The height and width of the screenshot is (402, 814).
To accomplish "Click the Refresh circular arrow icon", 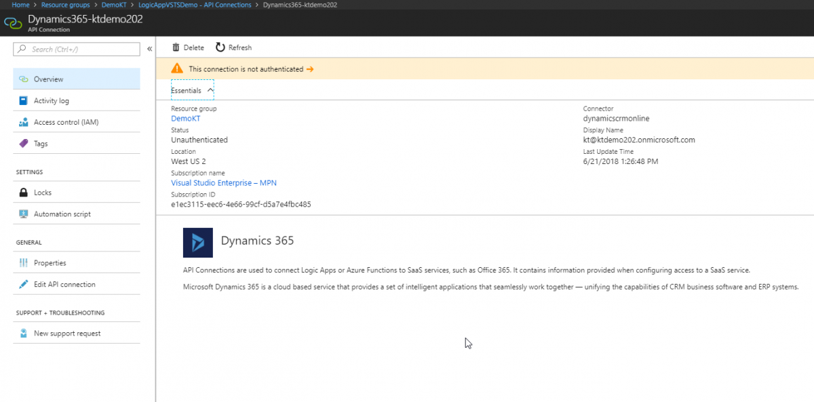I will click(220, 47).
